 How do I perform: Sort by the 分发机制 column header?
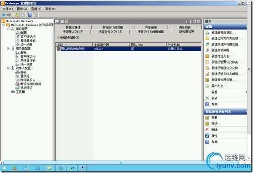(x=184, y=44)
